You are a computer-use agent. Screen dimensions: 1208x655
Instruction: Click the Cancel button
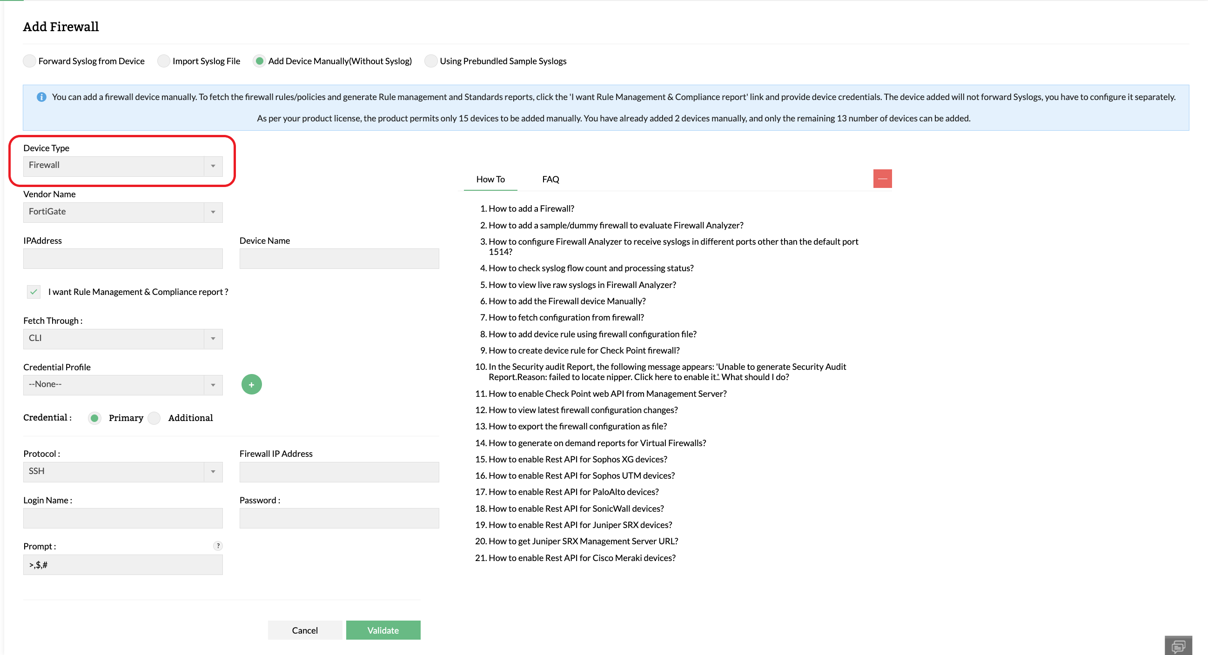[304, 630]
